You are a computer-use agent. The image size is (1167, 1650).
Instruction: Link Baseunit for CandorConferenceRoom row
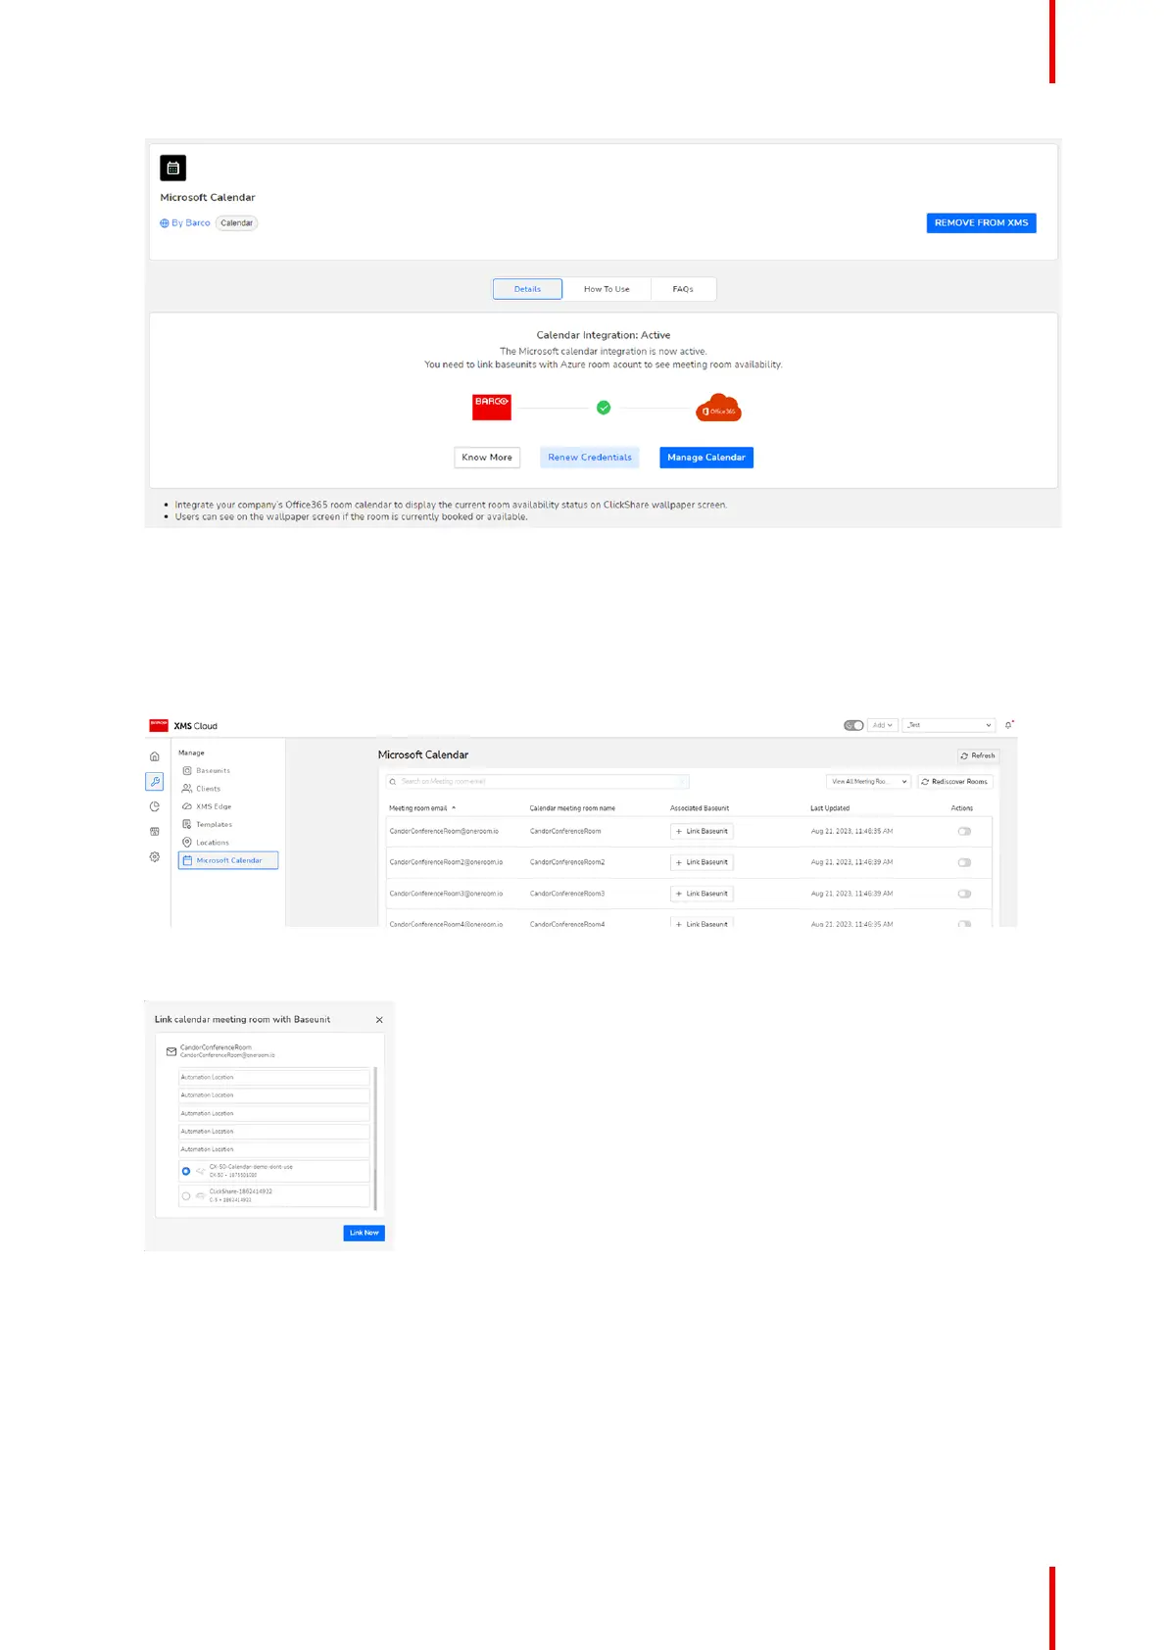tap(702, 831)
